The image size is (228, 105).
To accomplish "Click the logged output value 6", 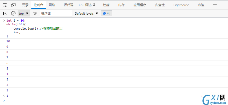I will coord(7,63).
